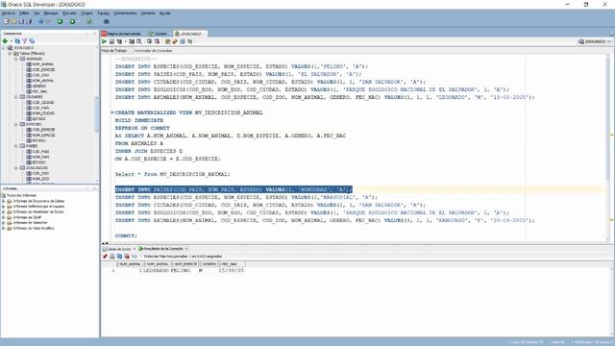
Task: Collapse the Tablas (Filtrado) node
Action: click(10, 54)
